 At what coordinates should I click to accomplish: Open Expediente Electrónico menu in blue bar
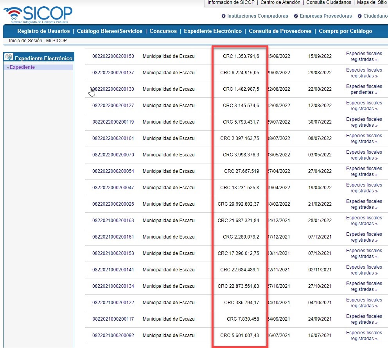213,31
